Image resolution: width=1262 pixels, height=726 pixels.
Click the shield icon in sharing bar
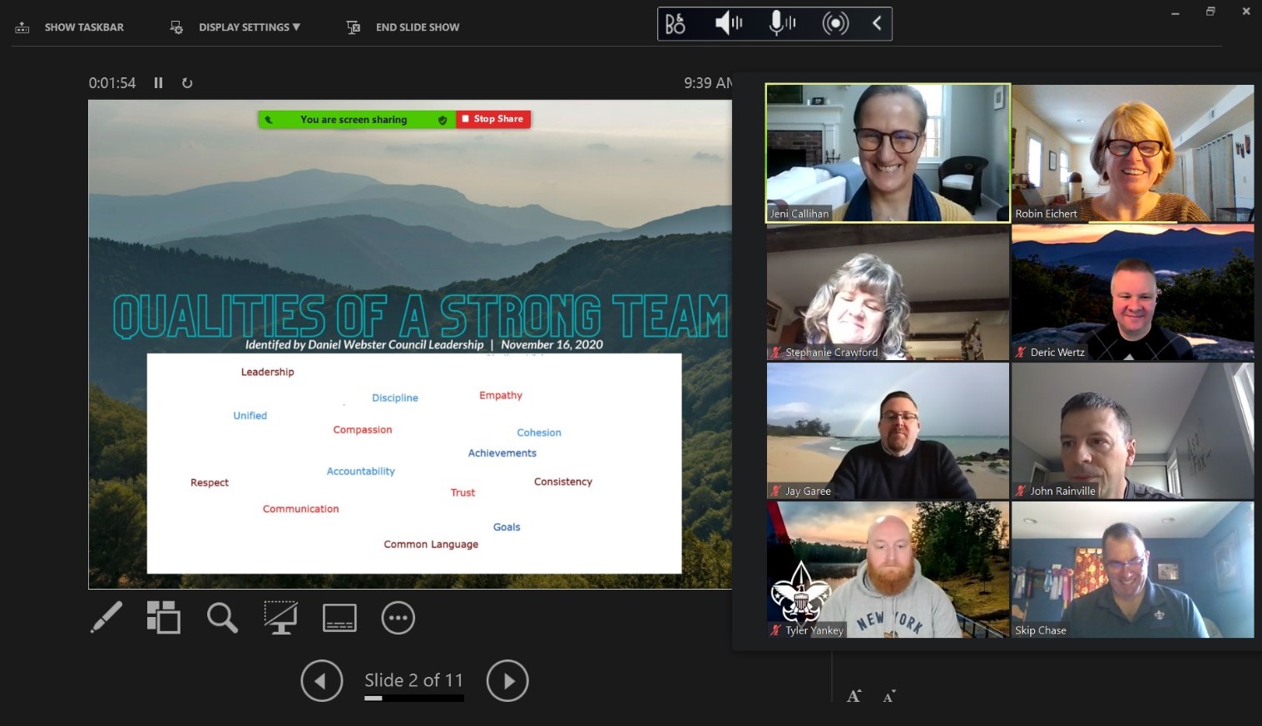click(x=443, y=120)
